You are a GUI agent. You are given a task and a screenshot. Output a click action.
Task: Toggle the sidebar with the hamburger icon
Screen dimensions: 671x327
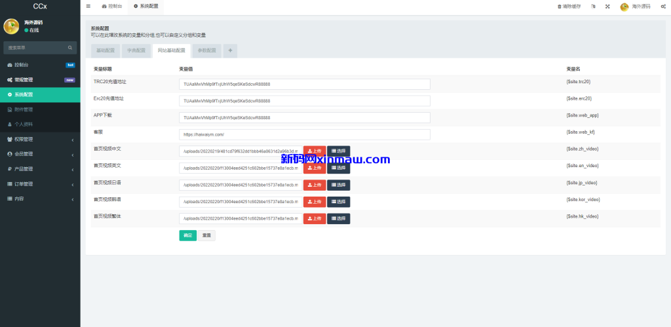point(88,6)
